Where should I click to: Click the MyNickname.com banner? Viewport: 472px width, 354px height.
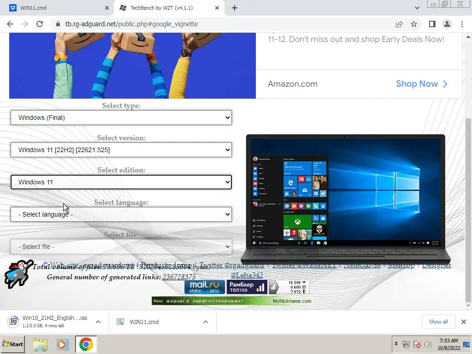pyautogui.click(x=231, y=301)
